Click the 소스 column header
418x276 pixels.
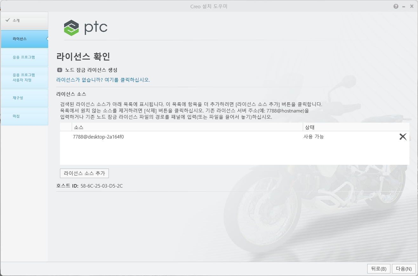(x=187, y=127)
